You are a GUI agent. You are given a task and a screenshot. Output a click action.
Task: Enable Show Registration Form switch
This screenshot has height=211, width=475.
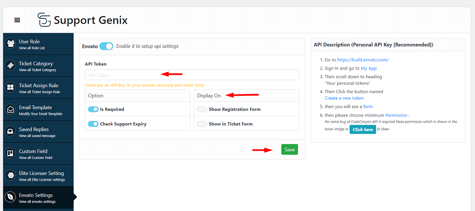(x=202, y=109)
